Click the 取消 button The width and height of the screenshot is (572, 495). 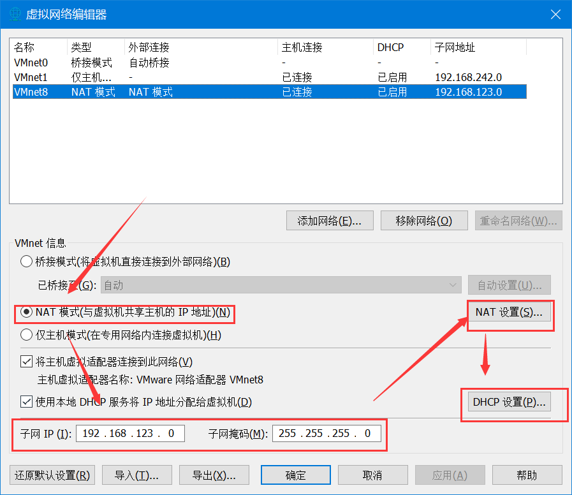point(373,475)
